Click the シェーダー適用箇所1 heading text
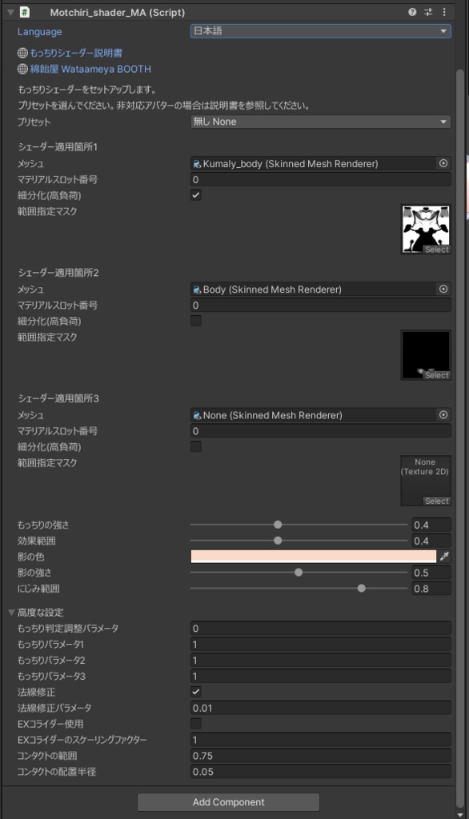469x819 pixels. tap(58, 147)
